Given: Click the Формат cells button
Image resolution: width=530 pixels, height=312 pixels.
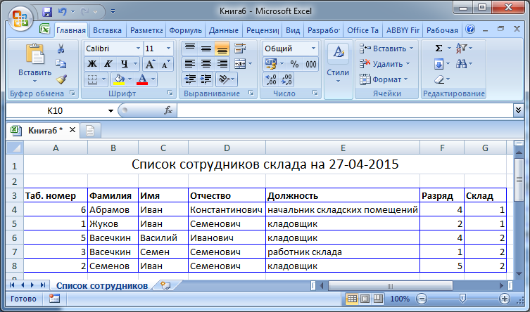Looking at the screenshot, I should click(x=384, y=79).
